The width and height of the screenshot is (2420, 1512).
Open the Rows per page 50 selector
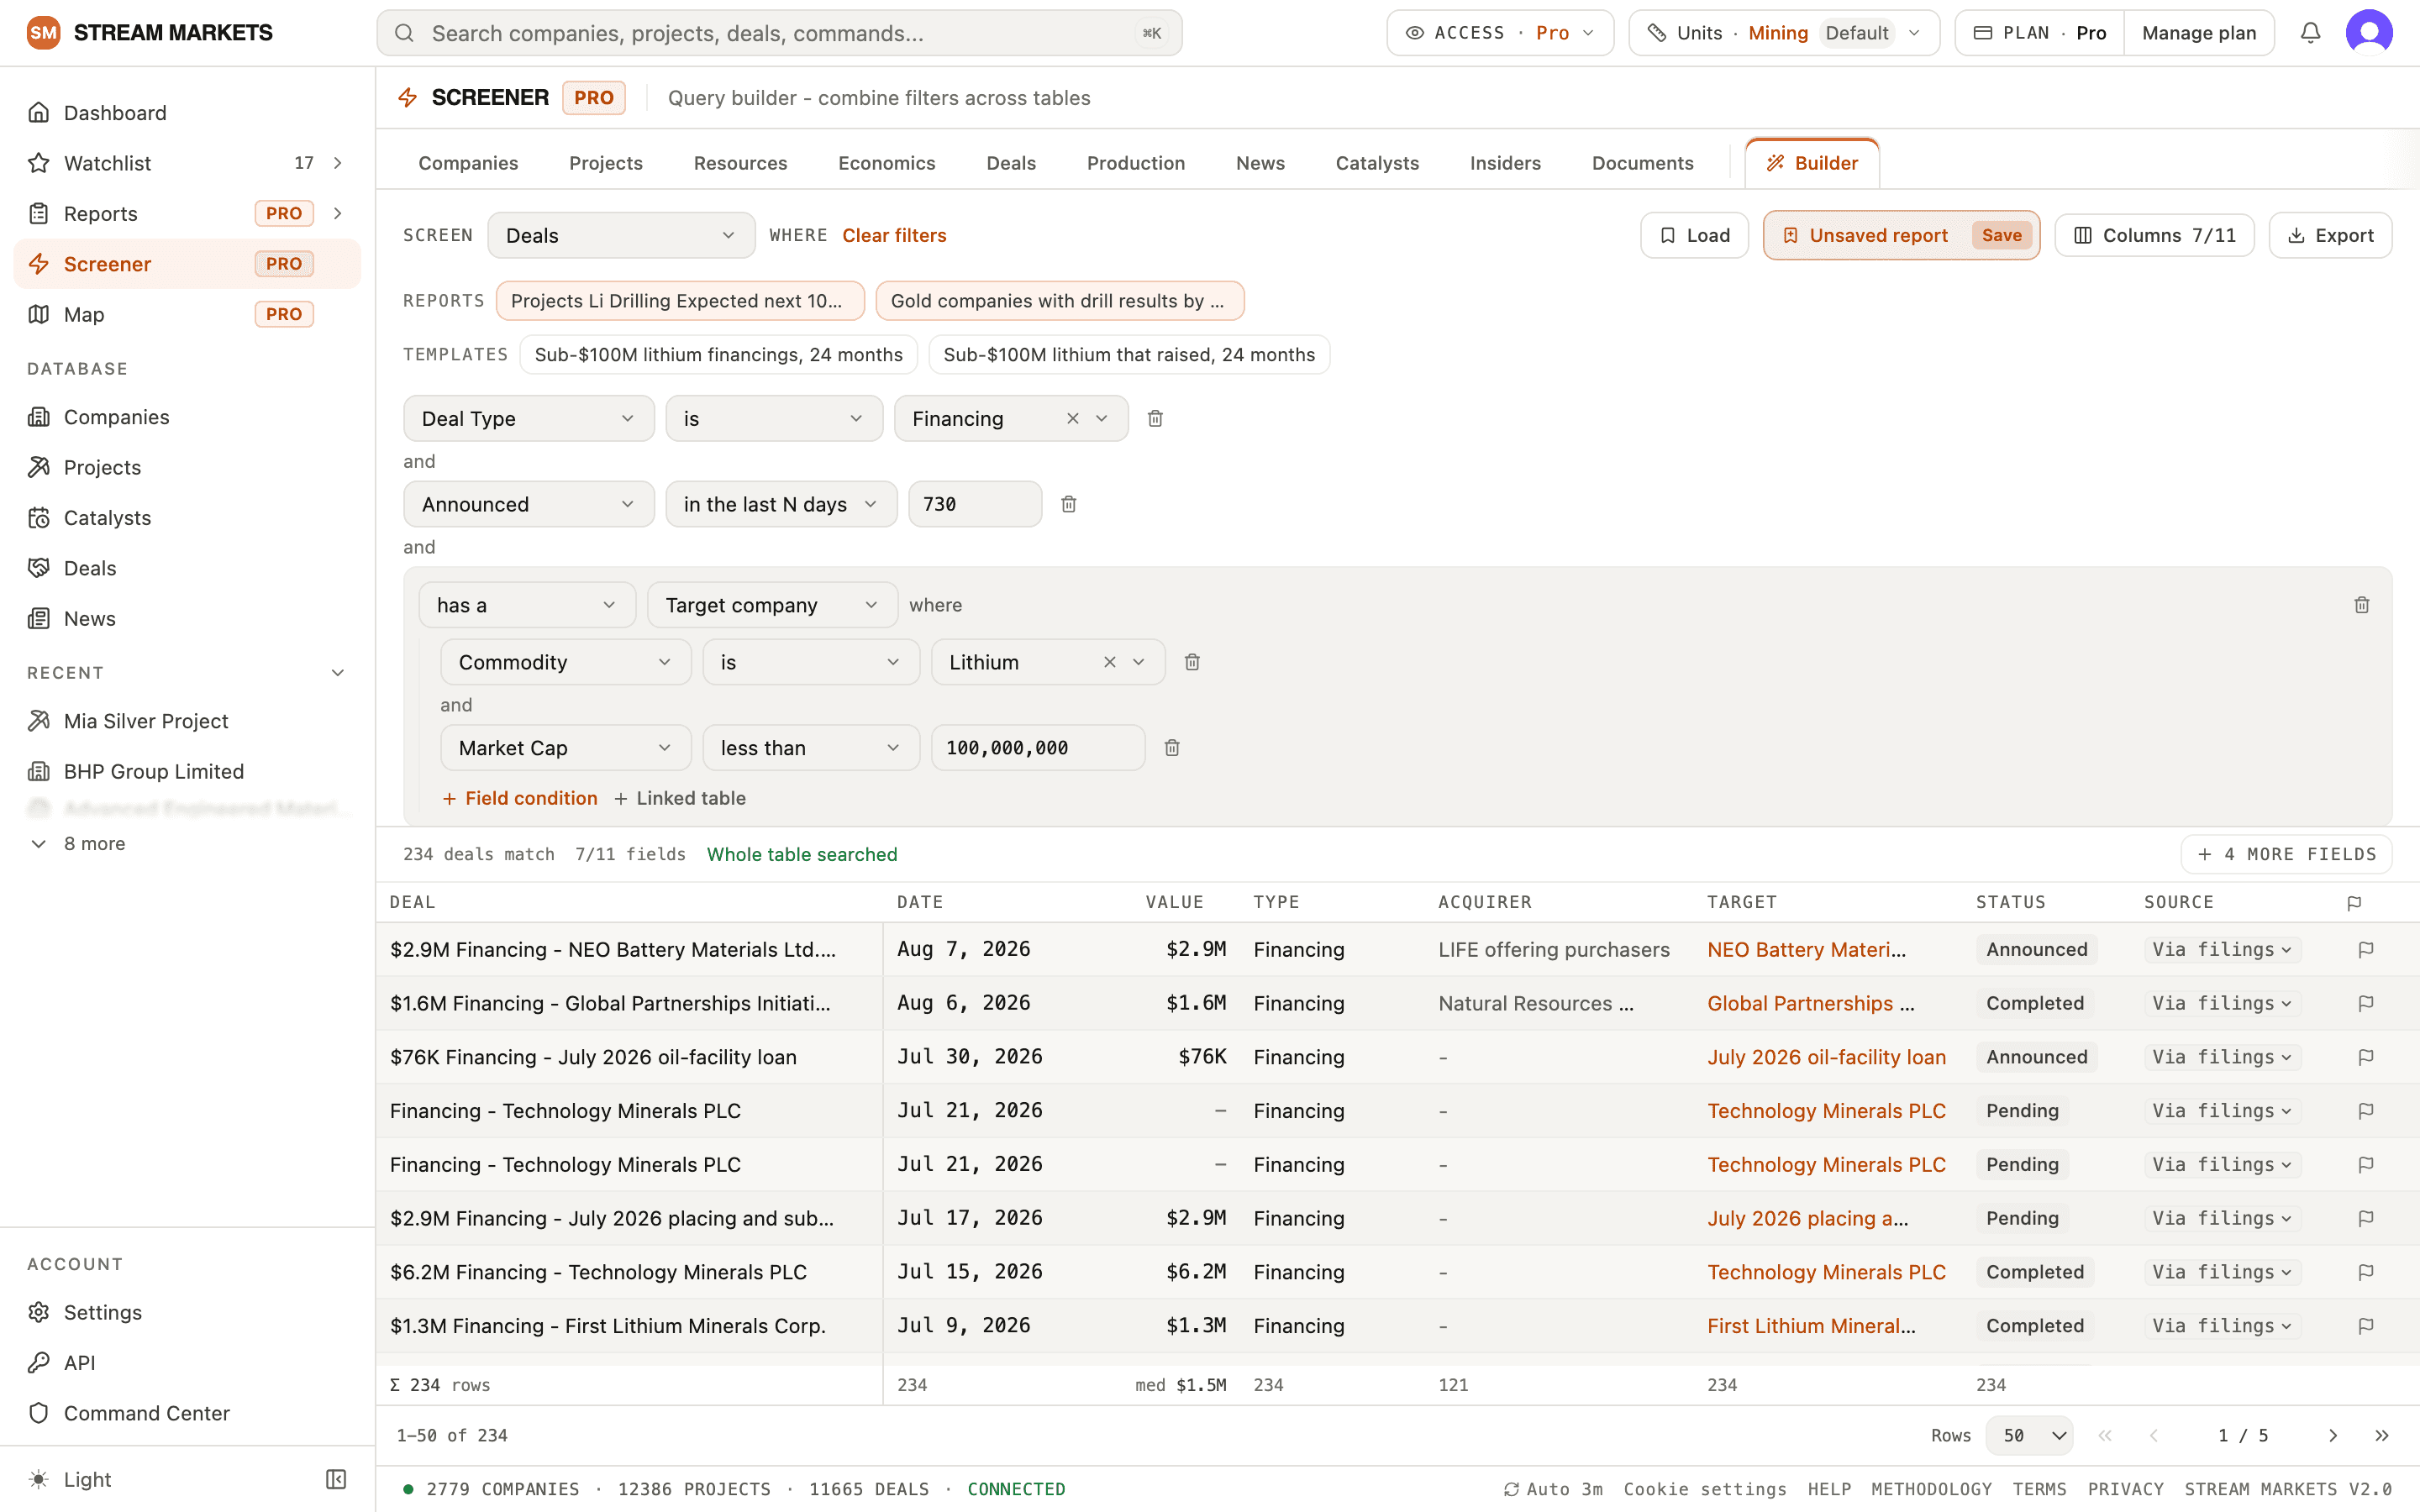[2029, 1435]
